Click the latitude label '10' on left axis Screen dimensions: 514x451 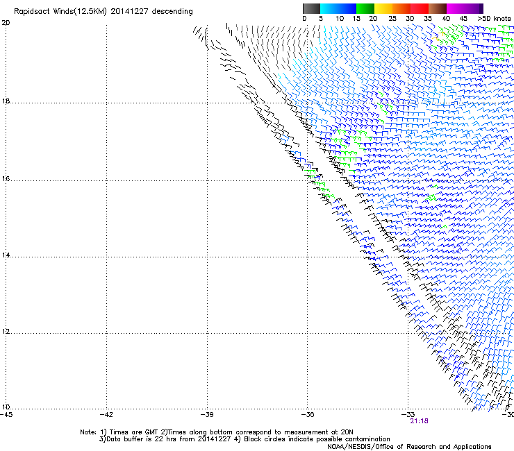coord(6,407)
